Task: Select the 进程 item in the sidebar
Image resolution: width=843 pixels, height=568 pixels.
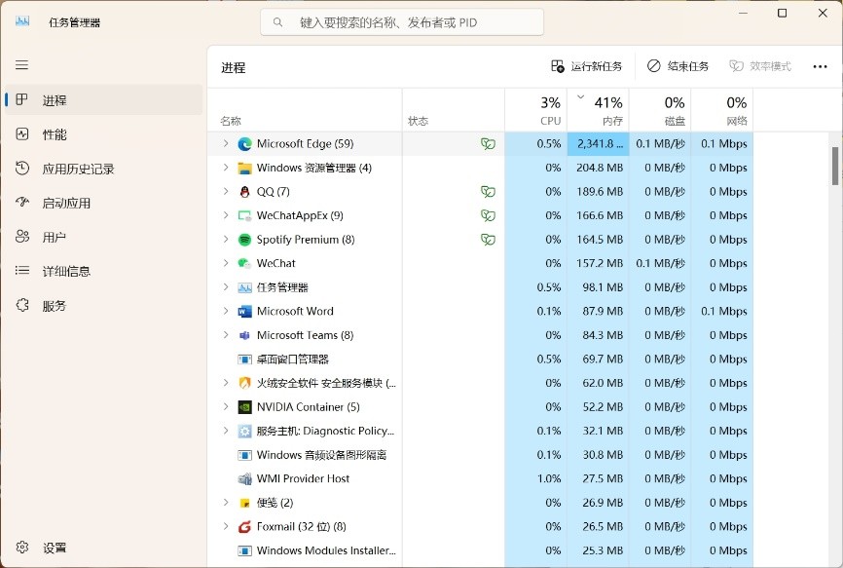Action: [60, 99]
